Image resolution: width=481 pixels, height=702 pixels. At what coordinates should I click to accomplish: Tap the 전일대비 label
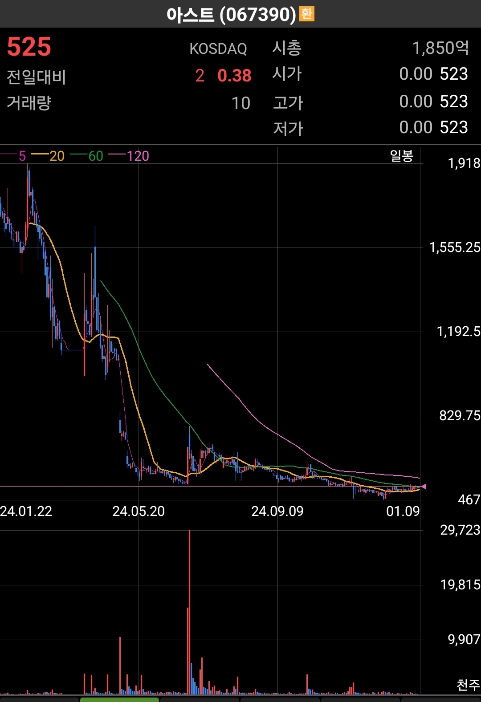pyautogui.click(x=37, y=77)
